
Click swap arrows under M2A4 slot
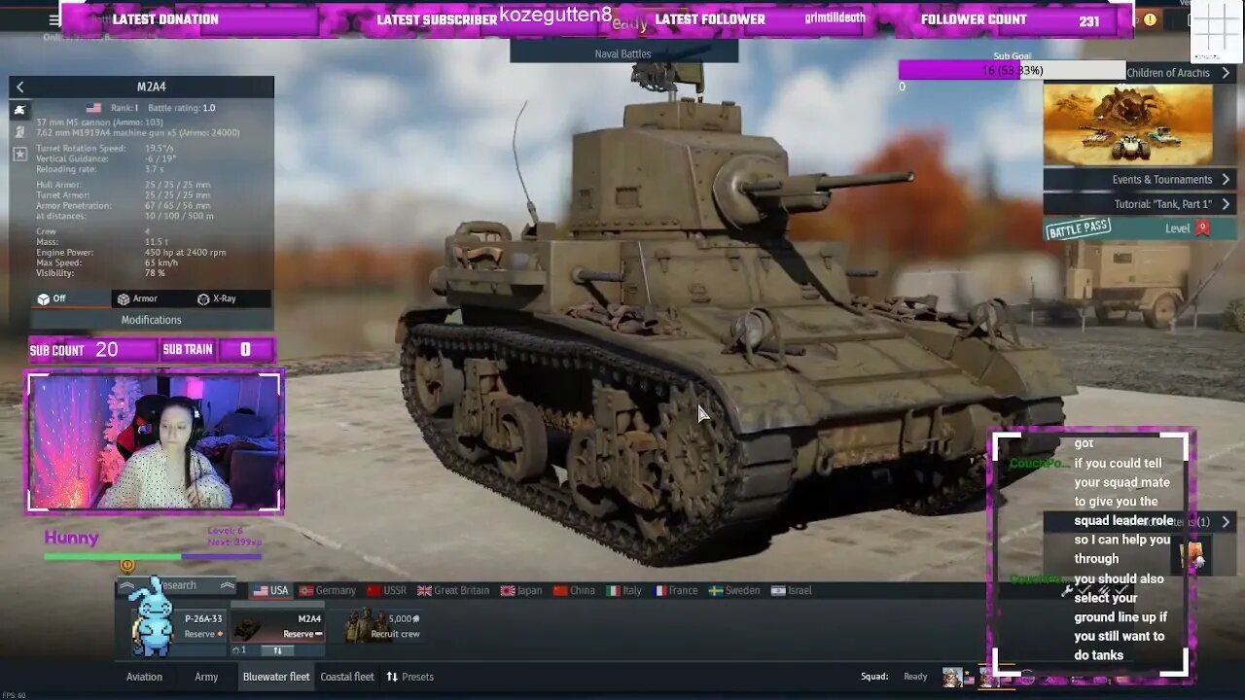point(277,650)
